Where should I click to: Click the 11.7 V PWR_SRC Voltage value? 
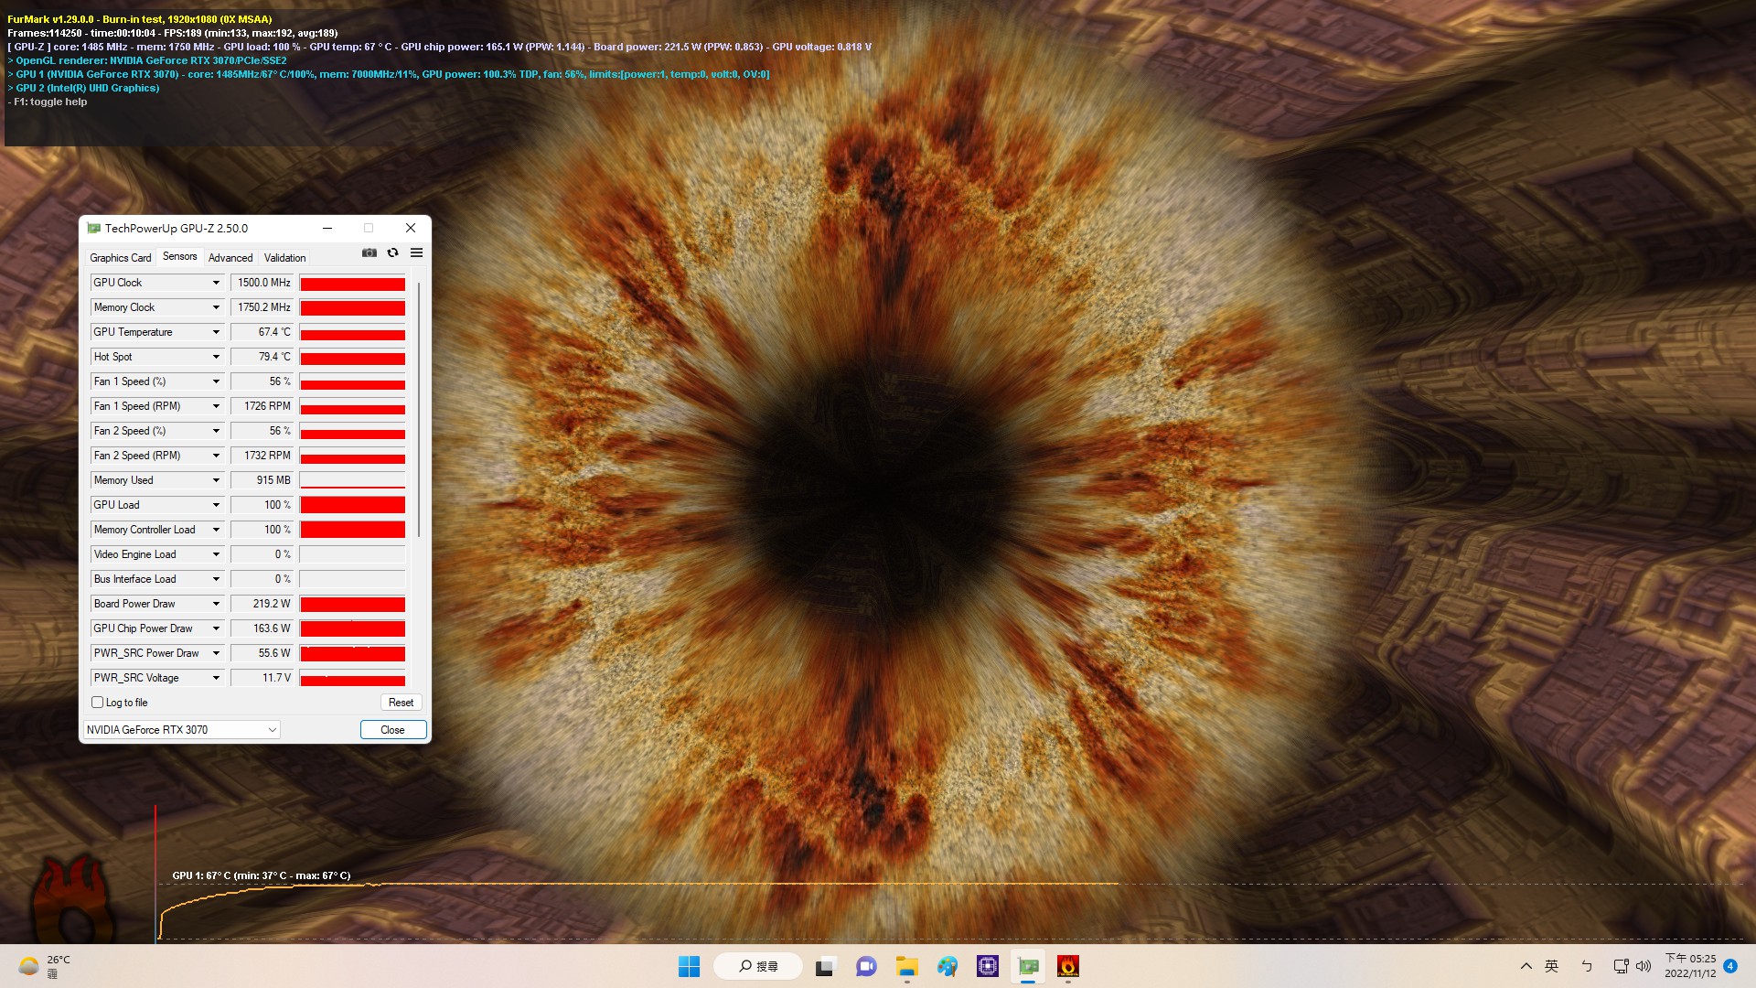point(262,678)
